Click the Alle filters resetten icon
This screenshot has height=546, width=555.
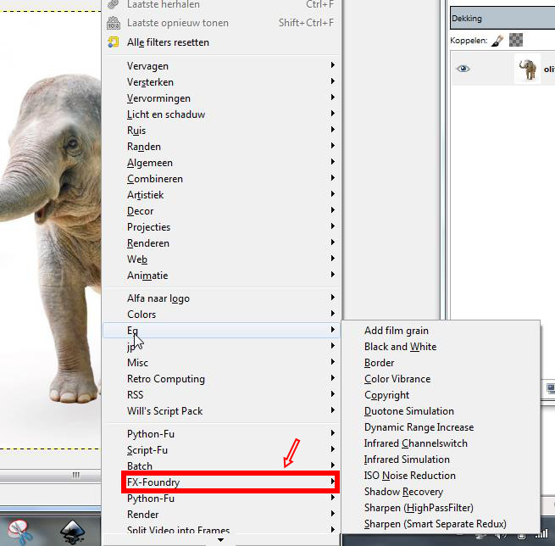[114, 42]
